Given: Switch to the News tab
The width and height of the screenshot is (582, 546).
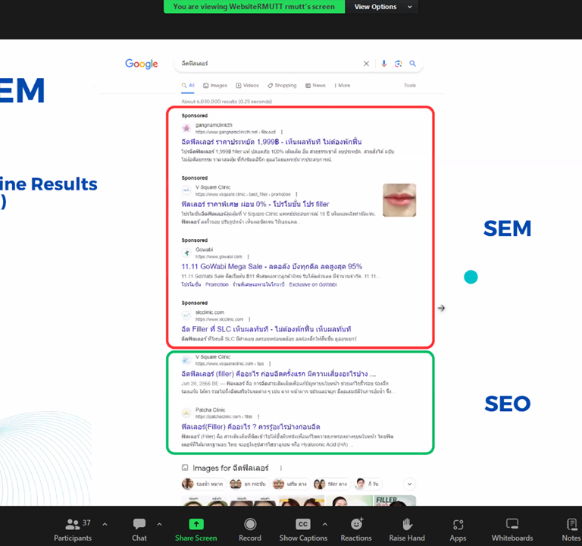Looking at the screenshot, I should tap(315, 86).
